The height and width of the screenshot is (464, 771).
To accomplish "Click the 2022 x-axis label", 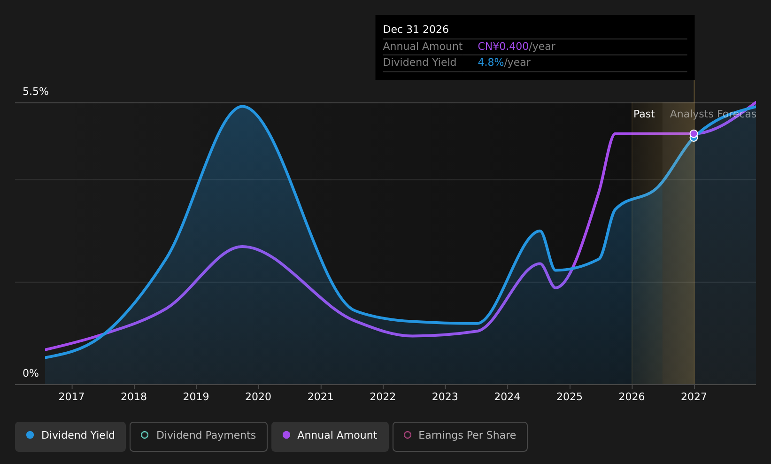I will pyautogui.click(x=383, y=397).
